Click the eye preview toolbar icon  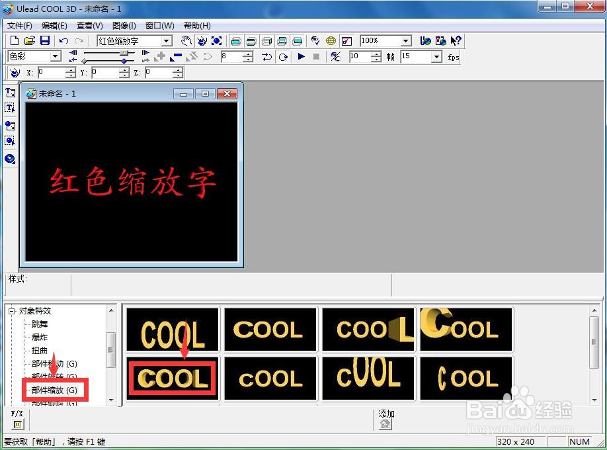[x=315, y=40]
